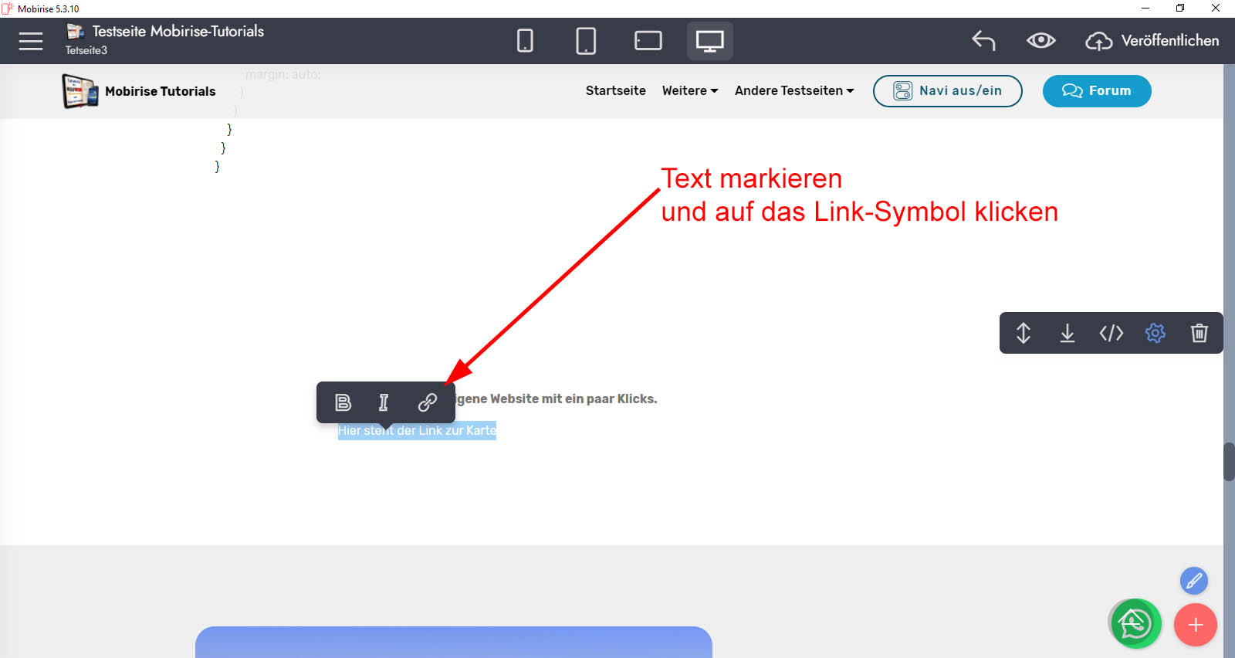
Task: Switch to small phone view
Action: click(x=525, y=41)
